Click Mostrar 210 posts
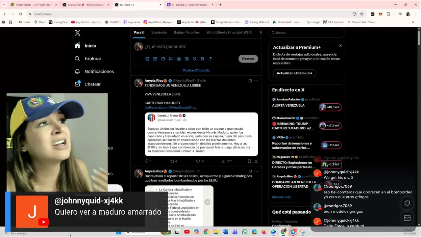 point(196,70)
